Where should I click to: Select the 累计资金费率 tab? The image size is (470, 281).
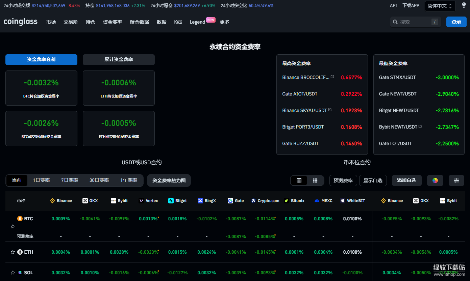pos(119,60)
